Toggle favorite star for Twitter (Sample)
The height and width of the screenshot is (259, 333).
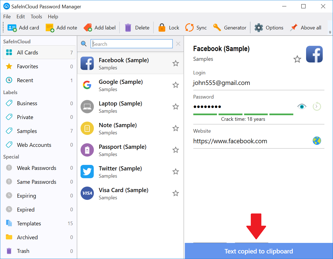(x=176, y=172)
